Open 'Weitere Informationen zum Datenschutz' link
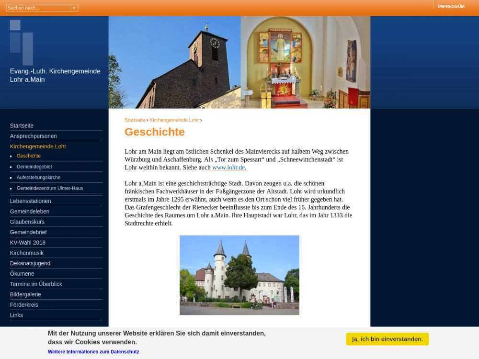 point(93,352)
